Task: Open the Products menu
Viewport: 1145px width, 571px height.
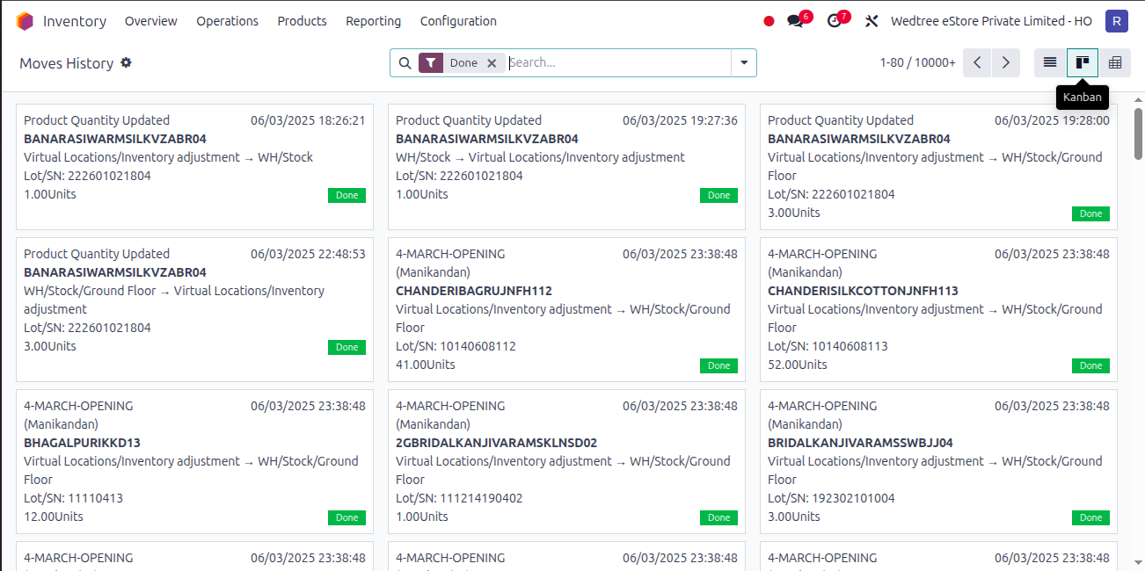Action: pos(302,21)
